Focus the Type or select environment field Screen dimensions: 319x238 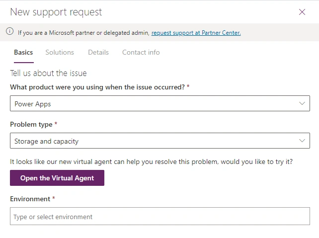[160, 216]
